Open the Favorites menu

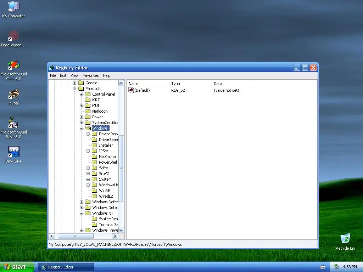(90, 75)
